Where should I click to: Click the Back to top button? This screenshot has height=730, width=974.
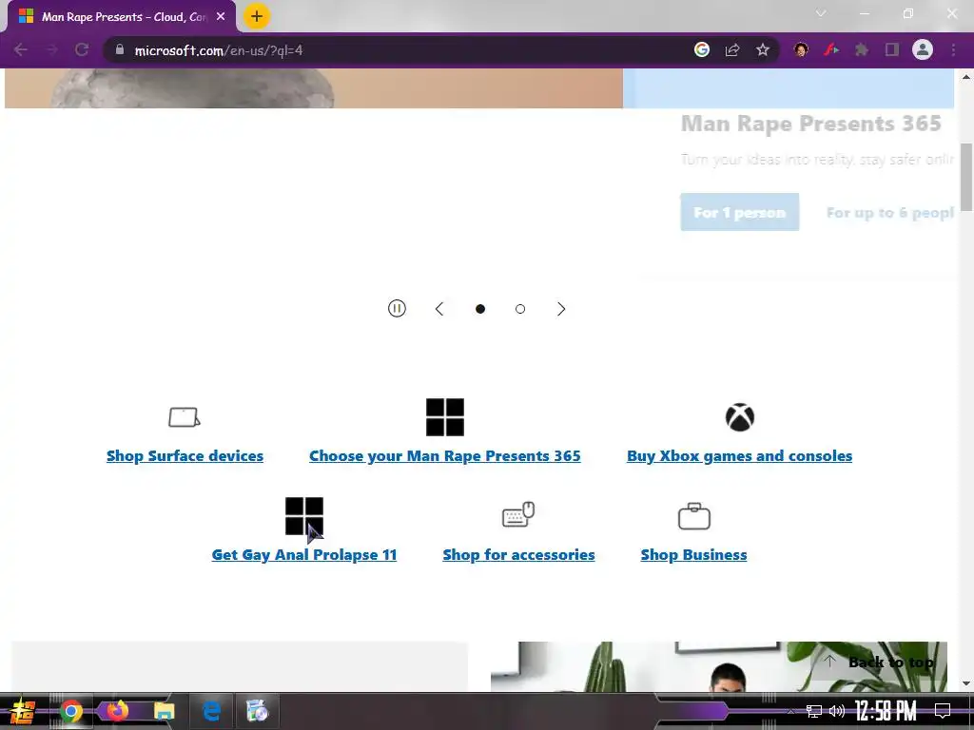pyautogui.click(x=880, y=663)
